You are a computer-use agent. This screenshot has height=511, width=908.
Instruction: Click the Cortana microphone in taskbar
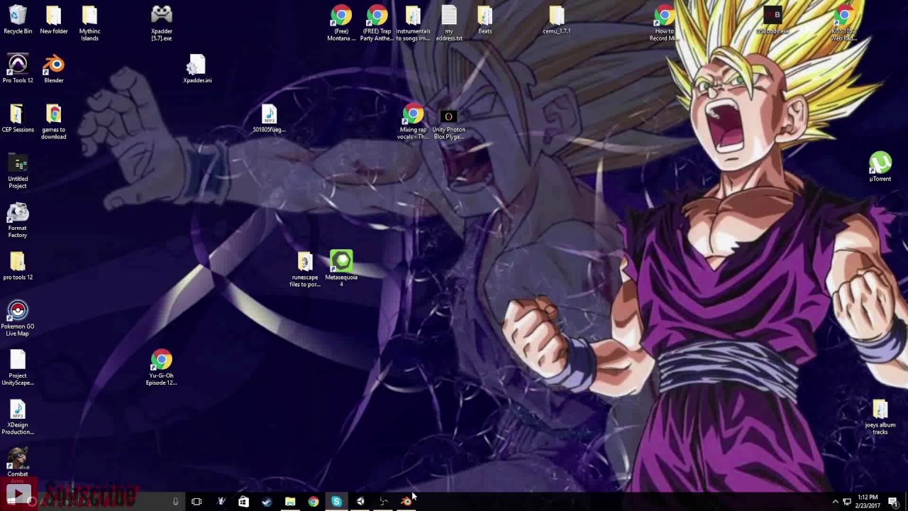[175, 502]
